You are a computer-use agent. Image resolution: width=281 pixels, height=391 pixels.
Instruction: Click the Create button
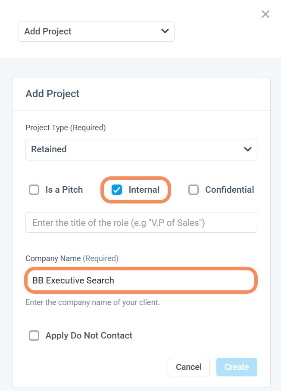(x=236, y=367)
